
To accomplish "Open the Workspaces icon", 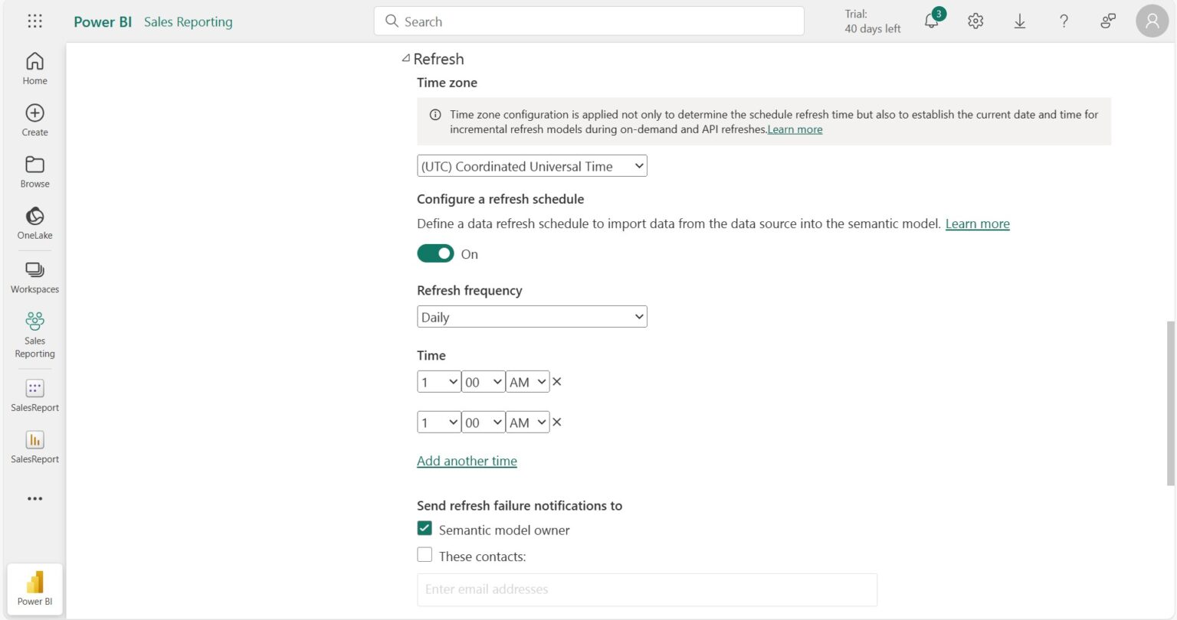I will (x=34, y=276).
